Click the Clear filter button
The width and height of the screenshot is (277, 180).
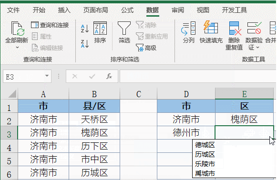tap(146, 25)
